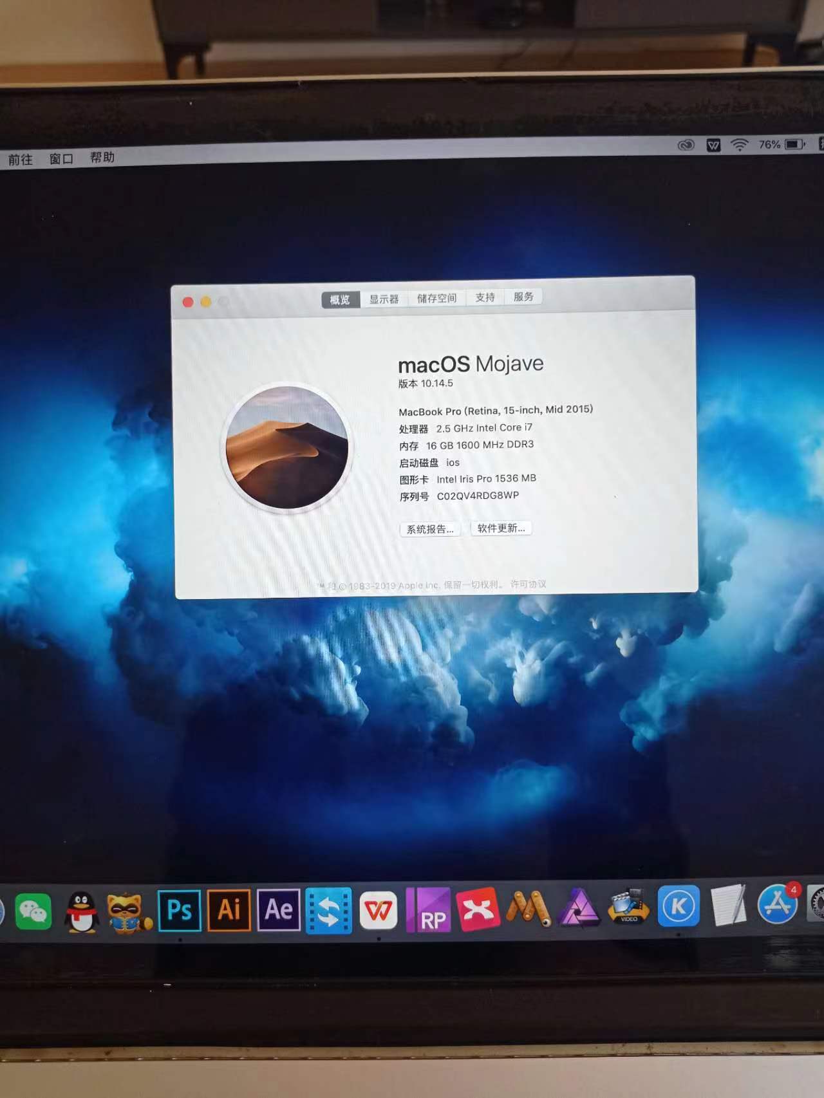This screenshot has width=824, height=1098.
Task: Click 16 GB 1600 MHz DDR3 text
Action: tap(480, 445)
